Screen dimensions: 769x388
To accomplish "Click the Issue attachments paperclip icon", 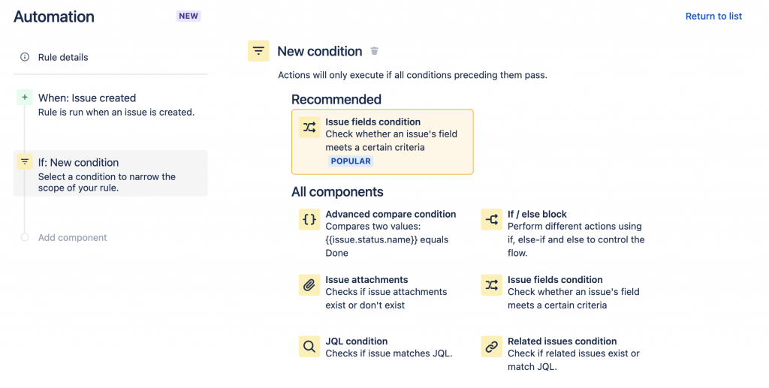I will click(309, 284).
